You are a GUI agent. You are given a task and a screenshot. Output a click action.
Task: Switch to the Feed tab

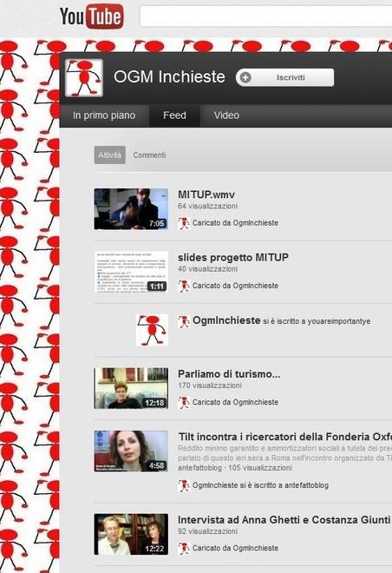[x=174, y=115]
